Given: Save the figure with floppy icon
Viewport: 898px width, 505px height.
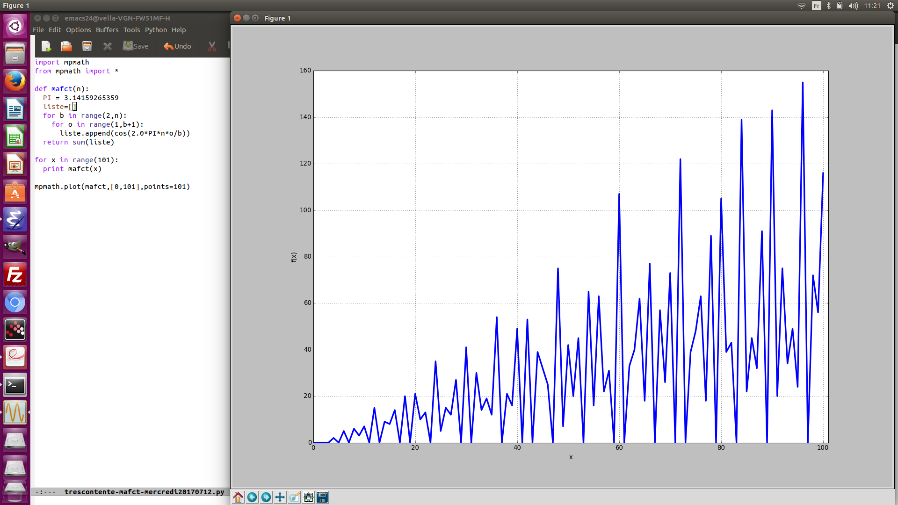Looking at the screenshot, I should (x=322, y=497).
